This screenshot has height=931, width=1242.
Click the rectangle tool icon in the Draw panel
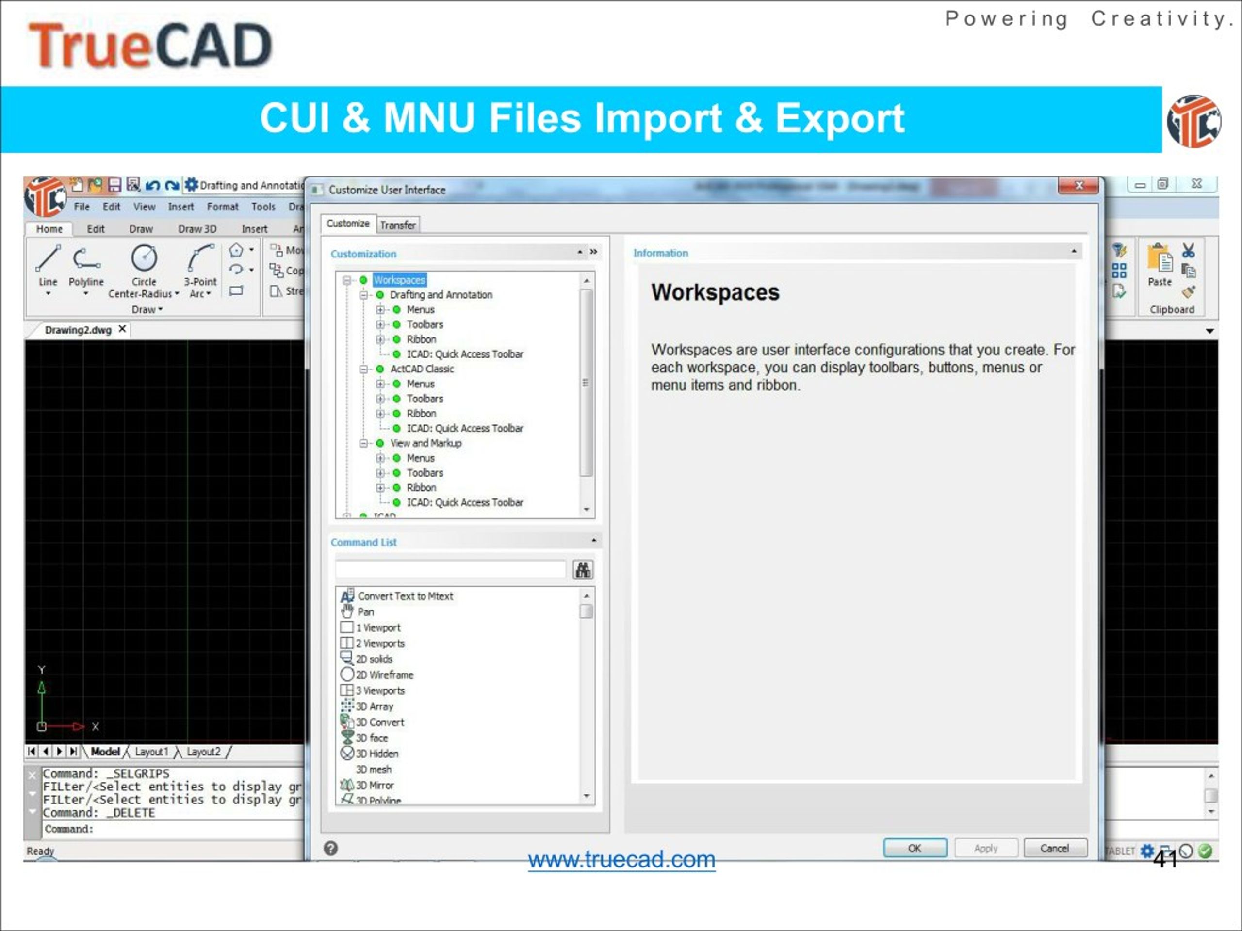[236, 290]
